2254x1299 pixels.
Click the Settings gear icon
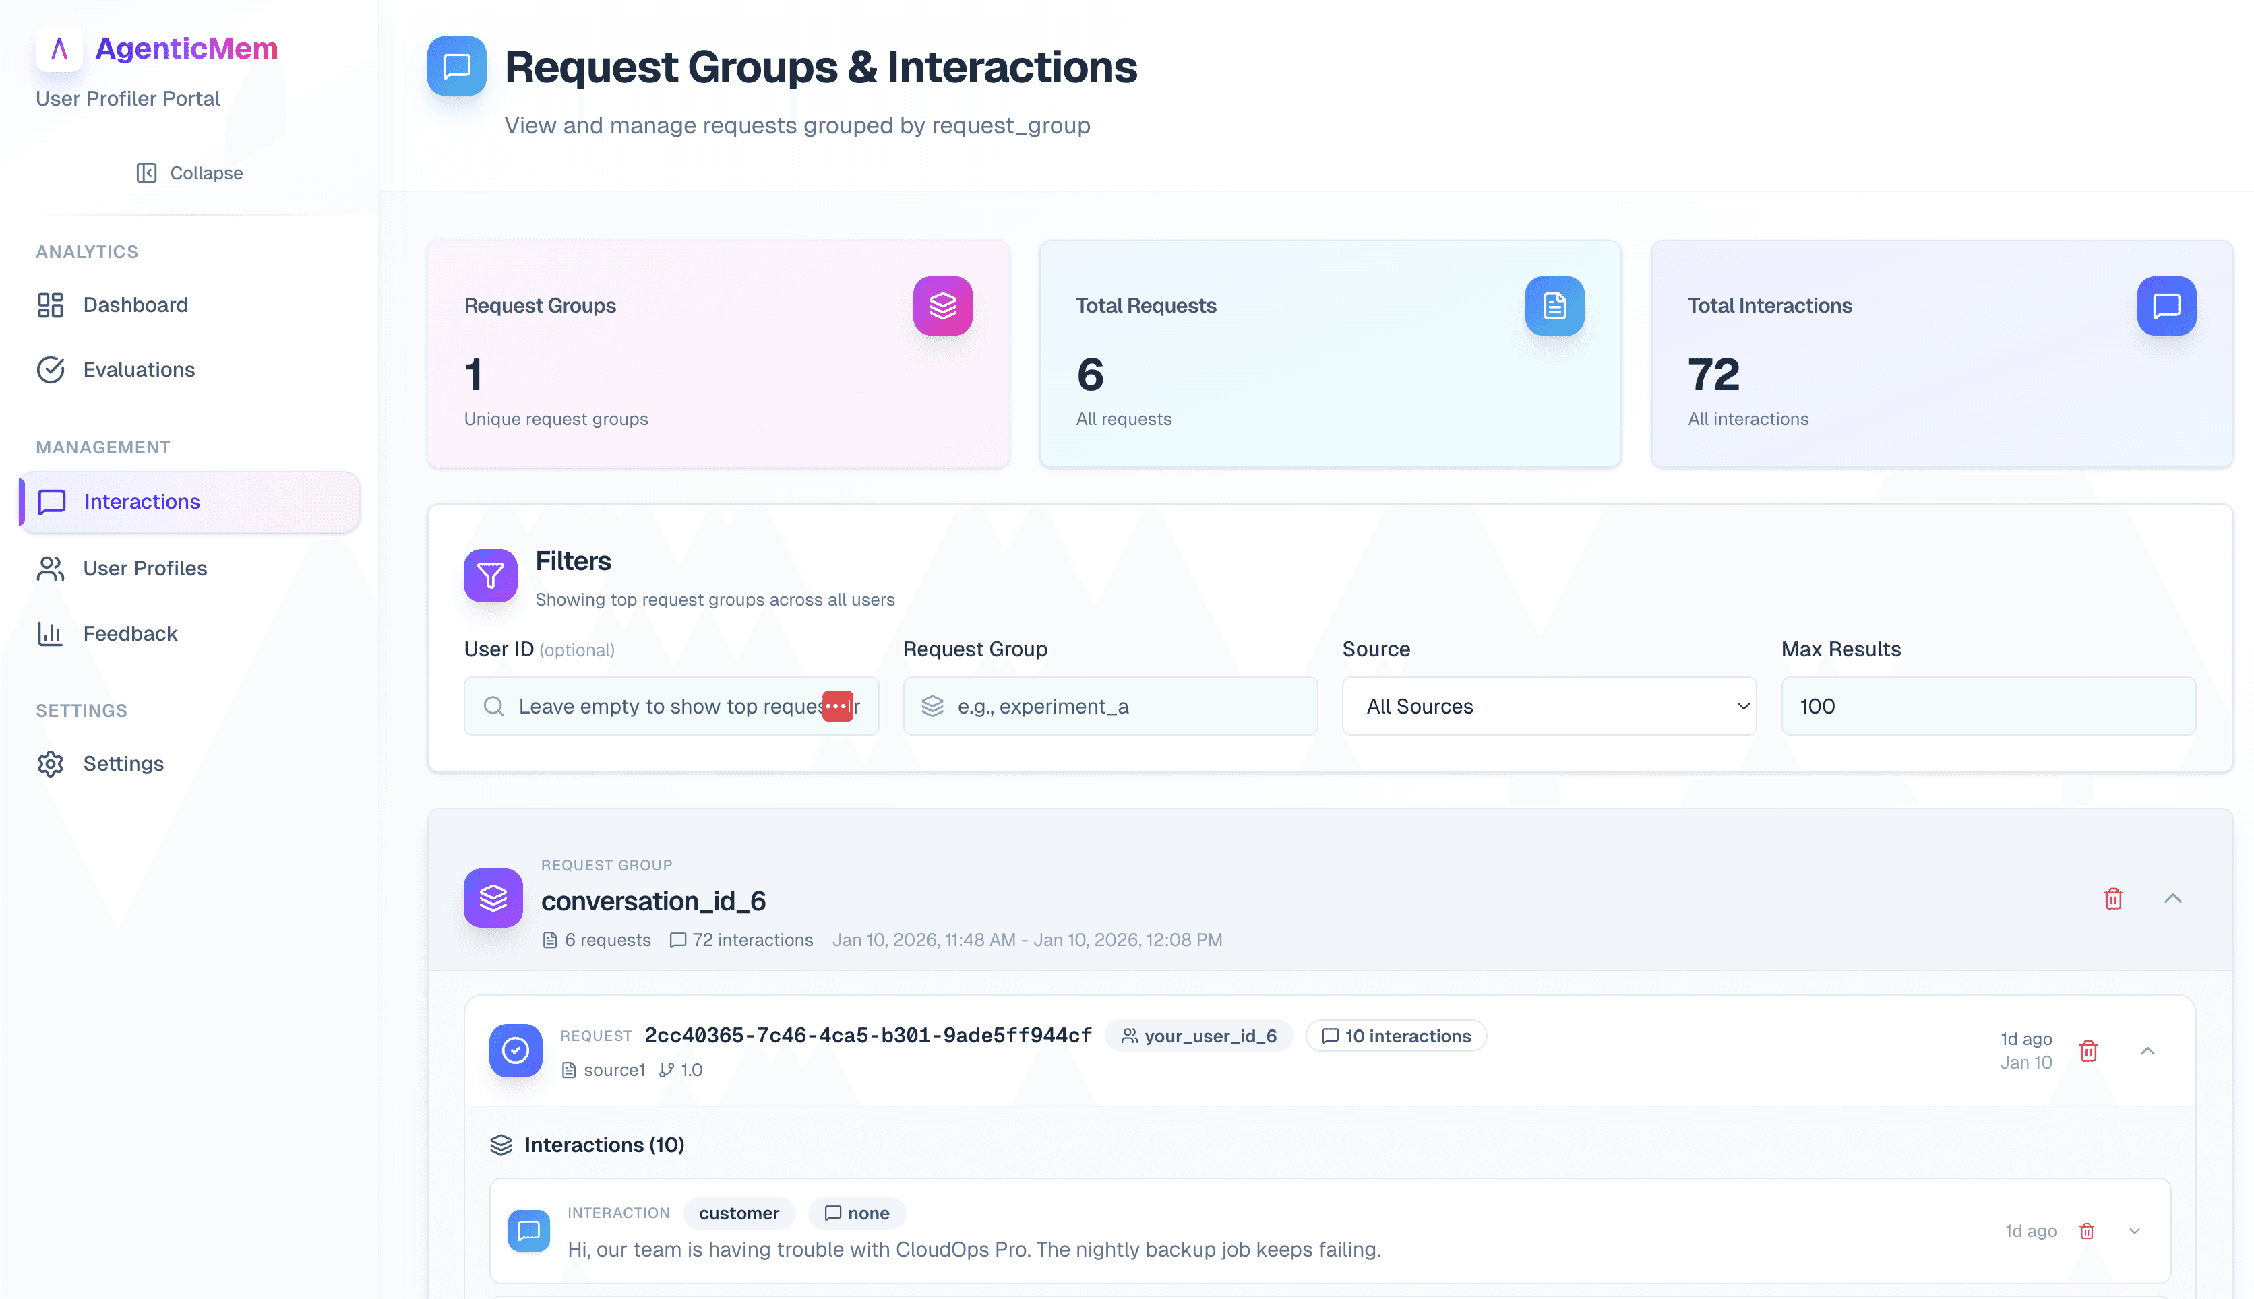point(50,763)
